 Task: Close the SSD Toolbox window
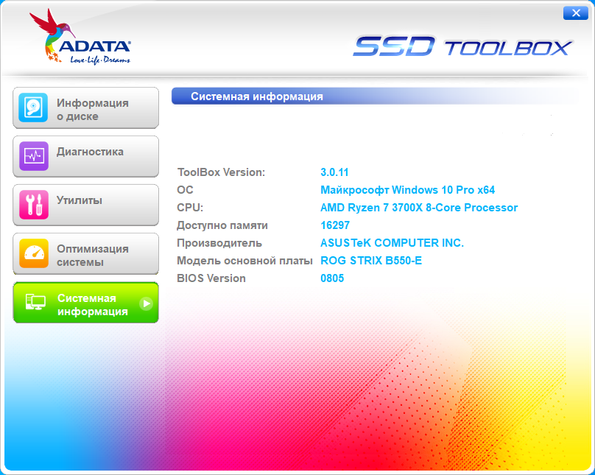(574, 13)
